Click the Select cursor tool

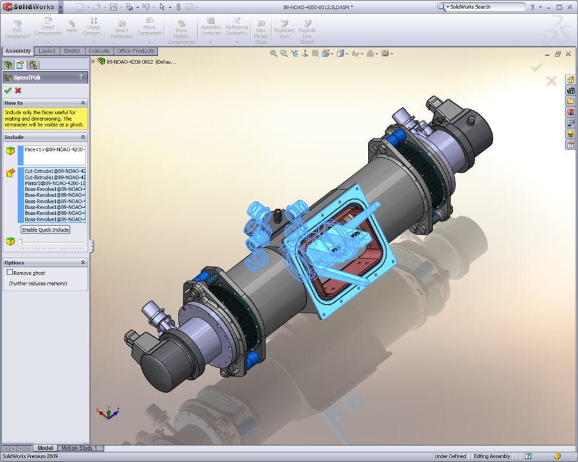click(162, 6)
